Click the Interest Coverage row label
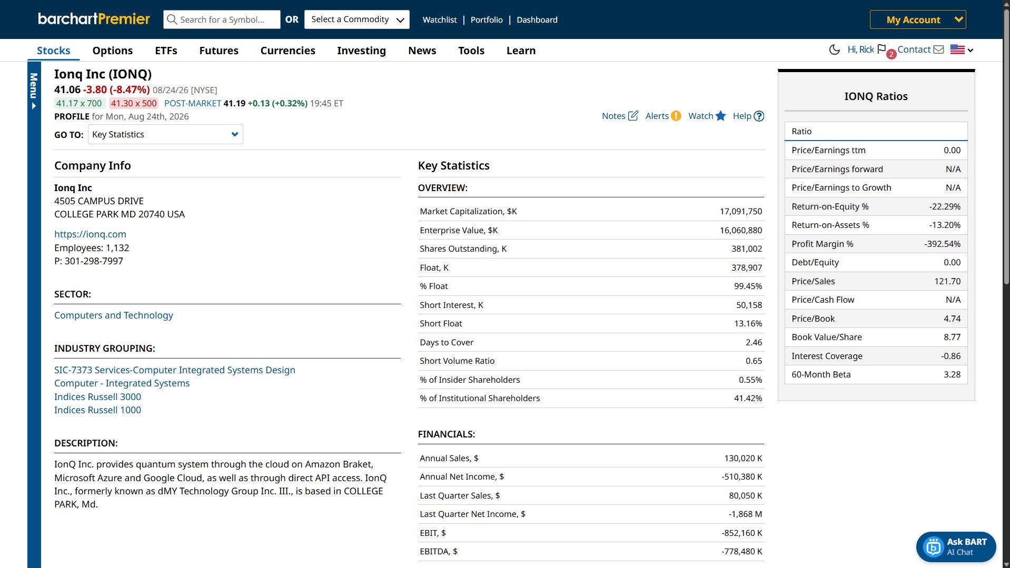The width and height of the screenshot is (1010, 568). (827, 356)
